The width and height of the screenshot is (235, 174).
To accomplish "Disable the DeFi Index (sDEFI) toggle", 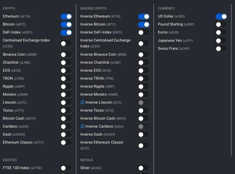I will (66, 32).
